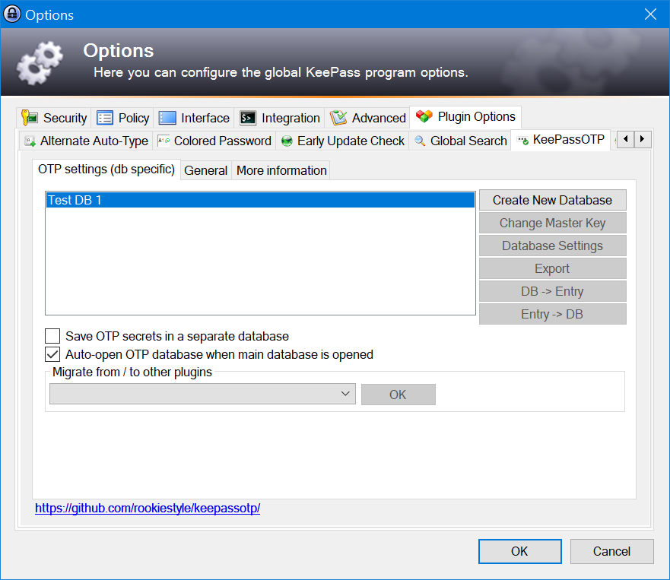Click the Security tab key icon

click(x=29, y=118)
